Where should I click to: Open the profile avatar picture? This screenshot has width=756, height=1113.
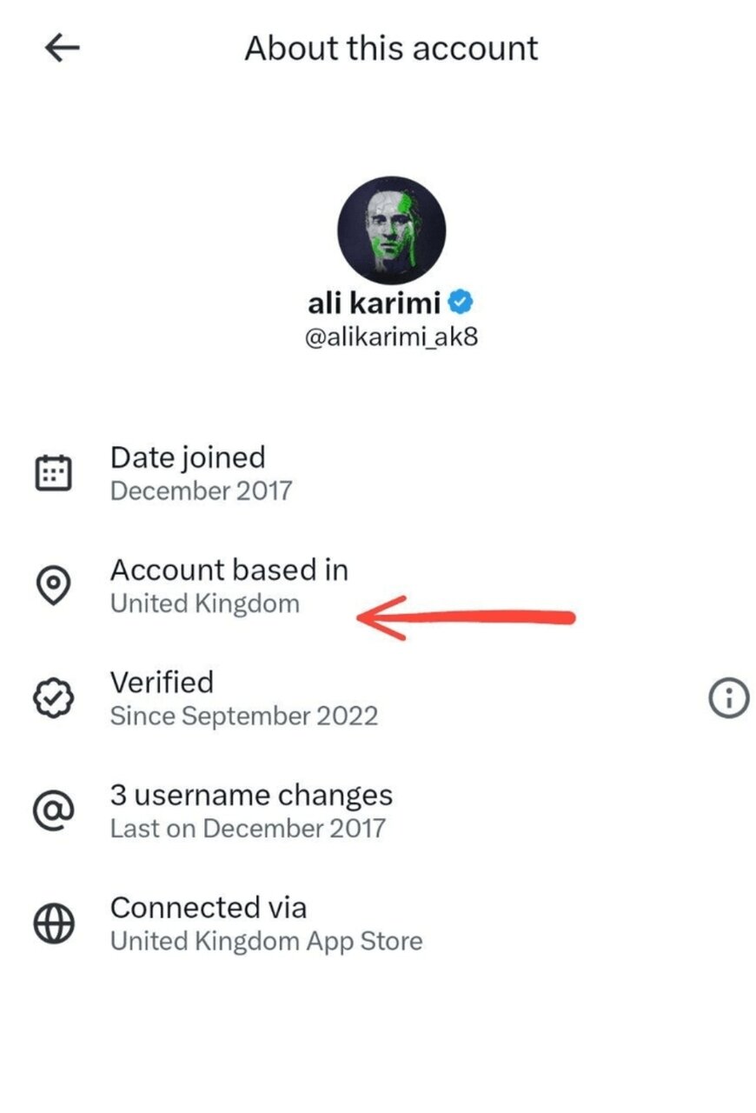point(391,230)
